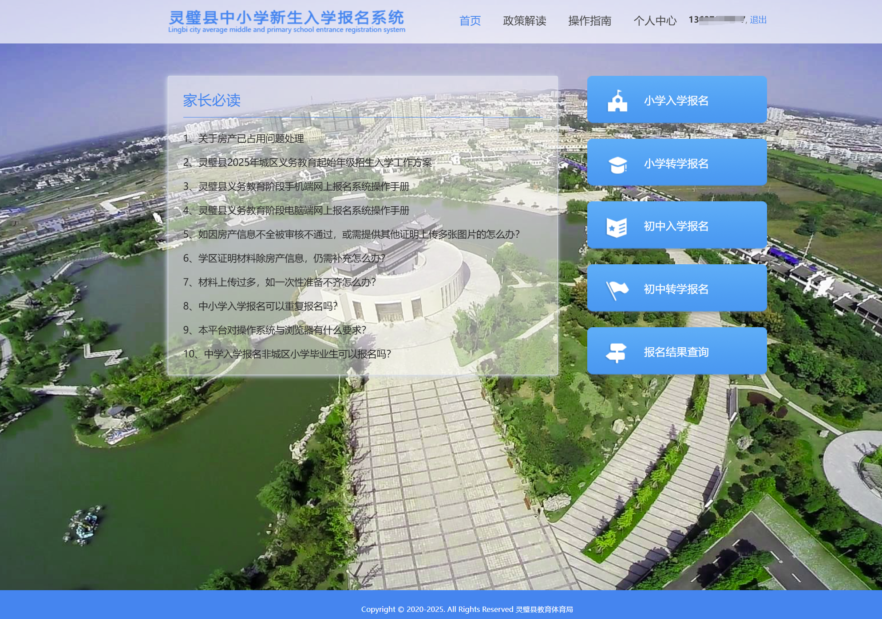Click the signpost icon for 报名结果查询

tap(616, 353)
